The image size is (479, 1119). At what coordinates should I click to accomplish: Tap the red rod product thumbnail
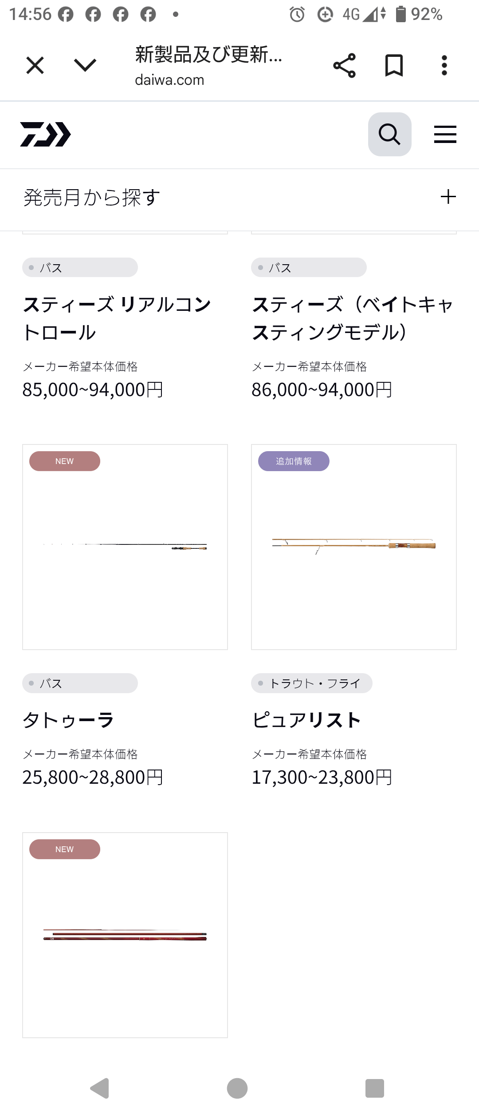click(x=125, y=935)
